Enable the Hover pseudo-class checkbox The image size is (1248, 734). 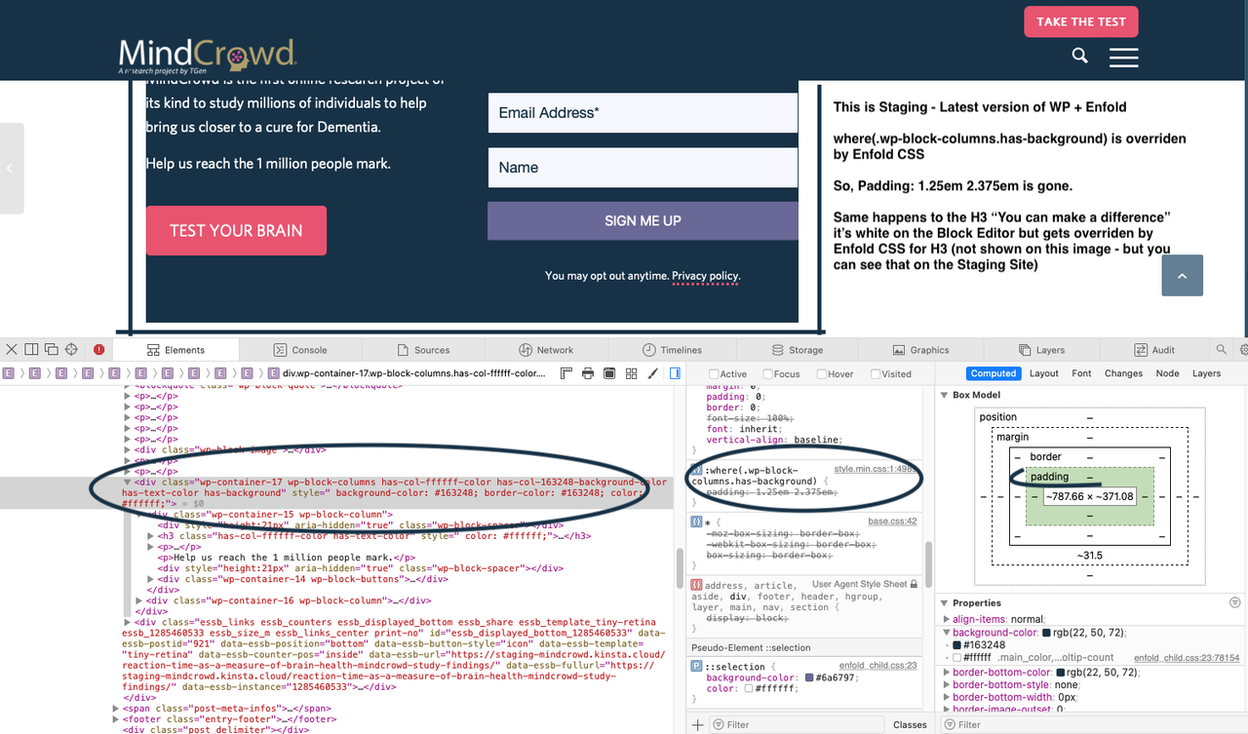point(821,373)
